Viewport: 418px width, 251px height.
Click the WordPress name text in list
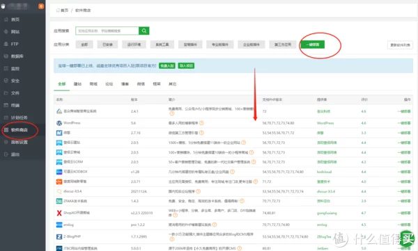pyautogui.click(x=72, y=122)
